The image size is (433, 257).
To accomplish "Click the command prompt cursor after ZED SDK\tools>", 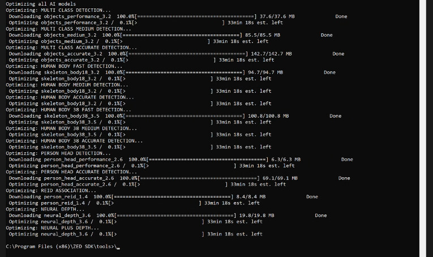I will click(x=118, y=247).
